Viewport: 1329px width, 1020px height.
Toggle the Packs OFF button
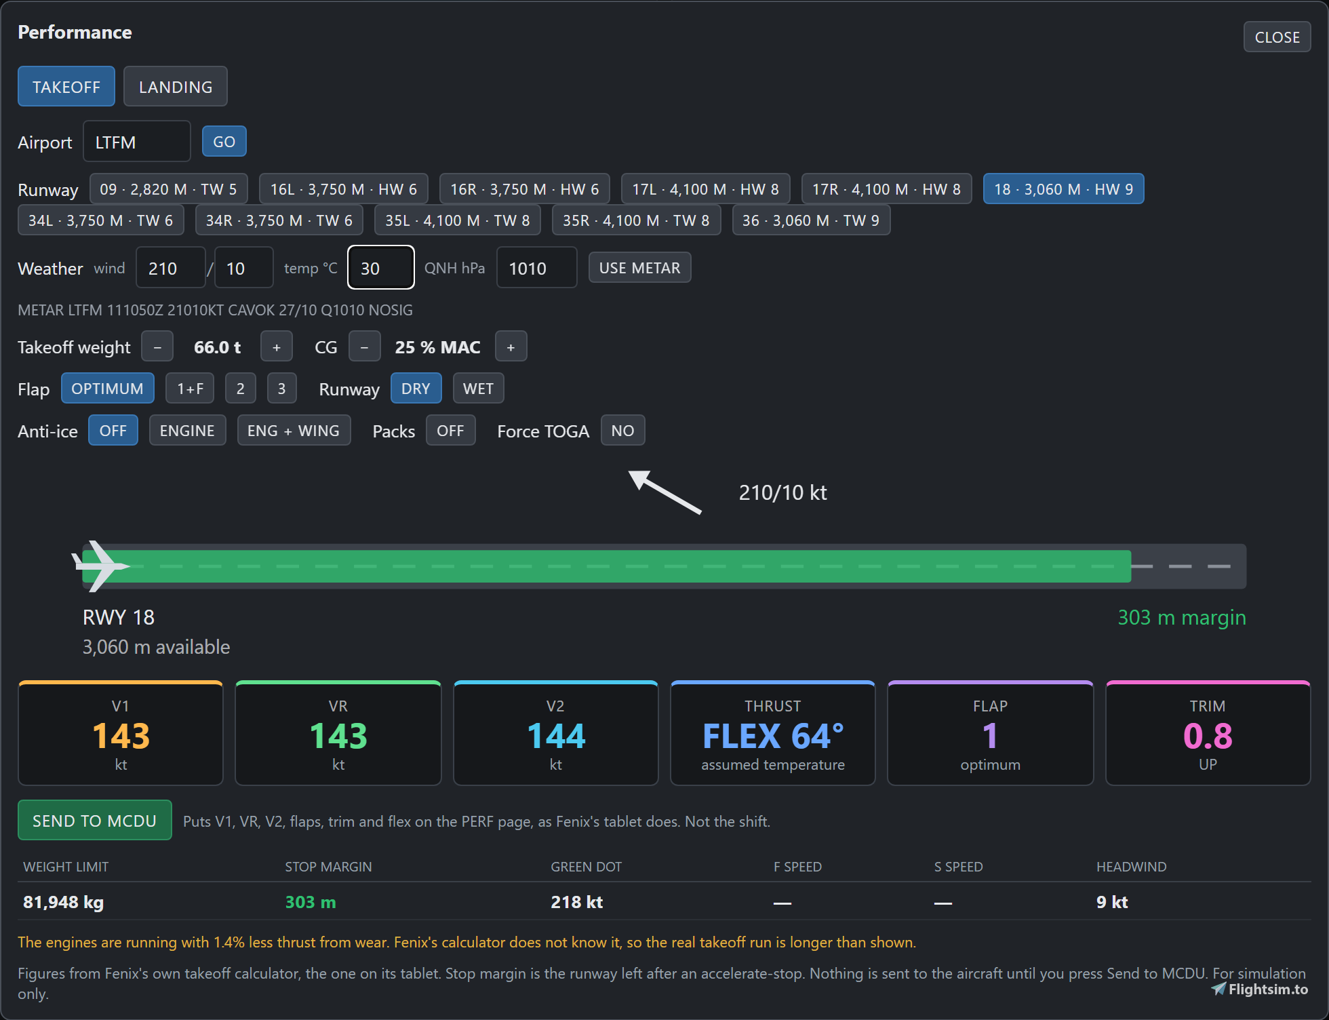click(x=451, y=431)
